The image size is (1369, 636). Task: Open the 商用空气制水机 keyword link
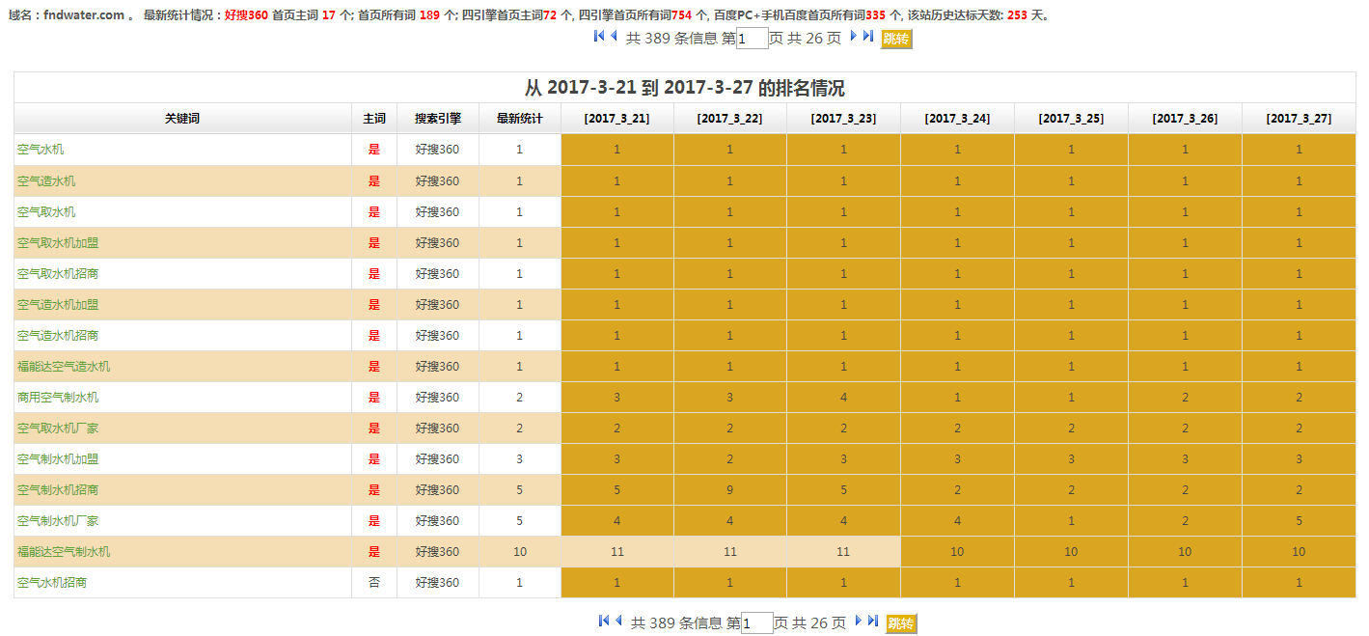[58, 398]
